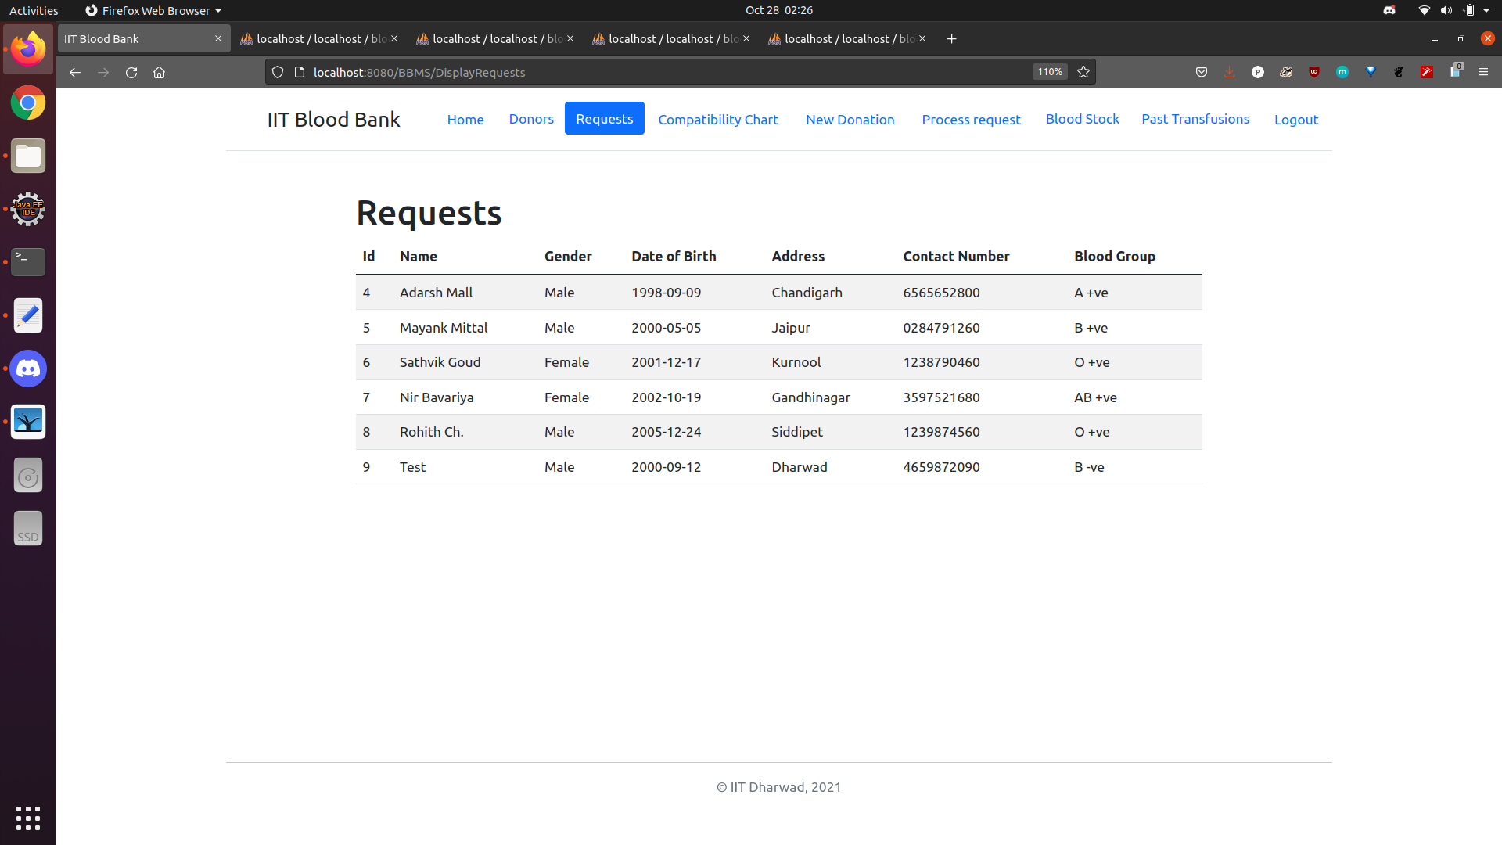Click the Firefox shield protection icon
Screen dimensions: 1502x845
point(278,71)
